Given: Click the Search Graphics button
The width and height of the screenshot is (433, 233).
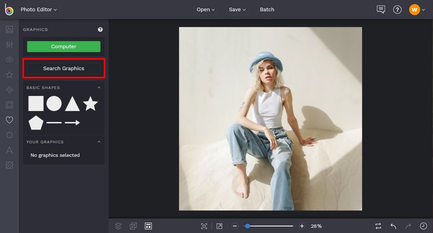Looking at the screenshot, I should (64, 68).
